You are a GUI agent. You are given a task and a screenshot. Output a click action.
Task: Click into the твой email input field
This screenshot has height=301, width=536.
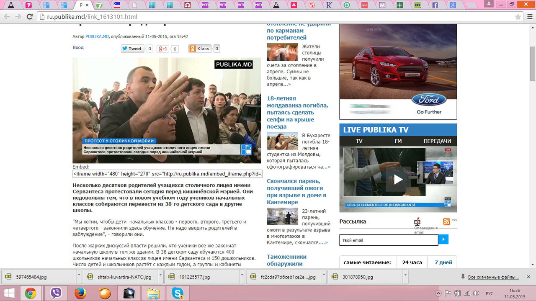tap(389, 240)
